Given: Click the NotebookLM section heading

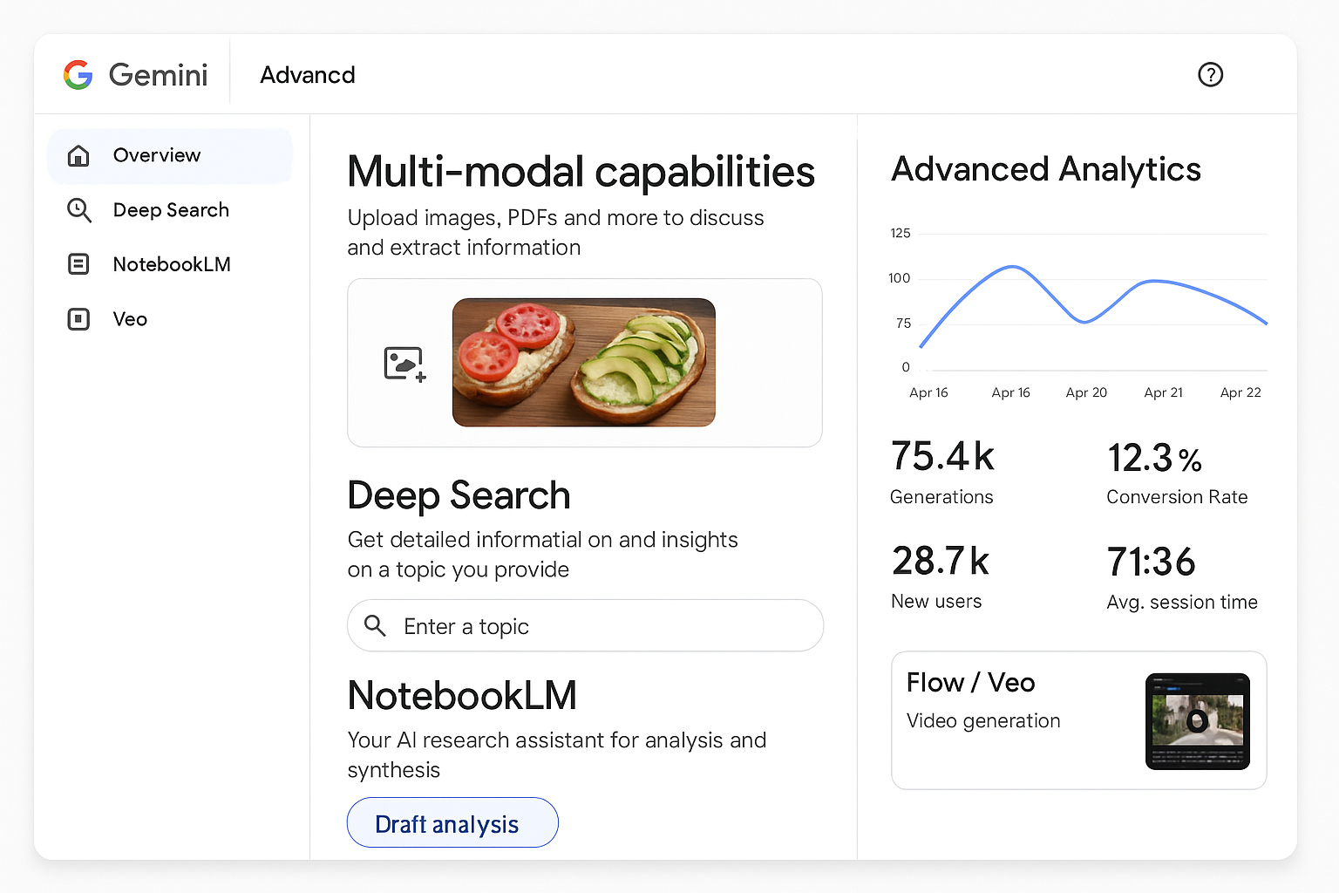Looking at the screenshot, I should (462, 696).
